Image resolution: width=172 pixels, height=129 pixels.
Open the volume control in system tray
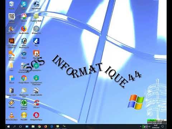tap(150, 126)
